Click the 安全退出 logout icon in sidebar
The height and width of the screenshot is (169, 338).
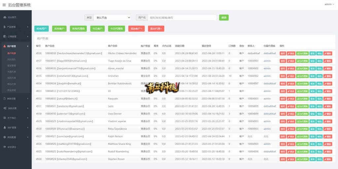[x=5, y=147]
